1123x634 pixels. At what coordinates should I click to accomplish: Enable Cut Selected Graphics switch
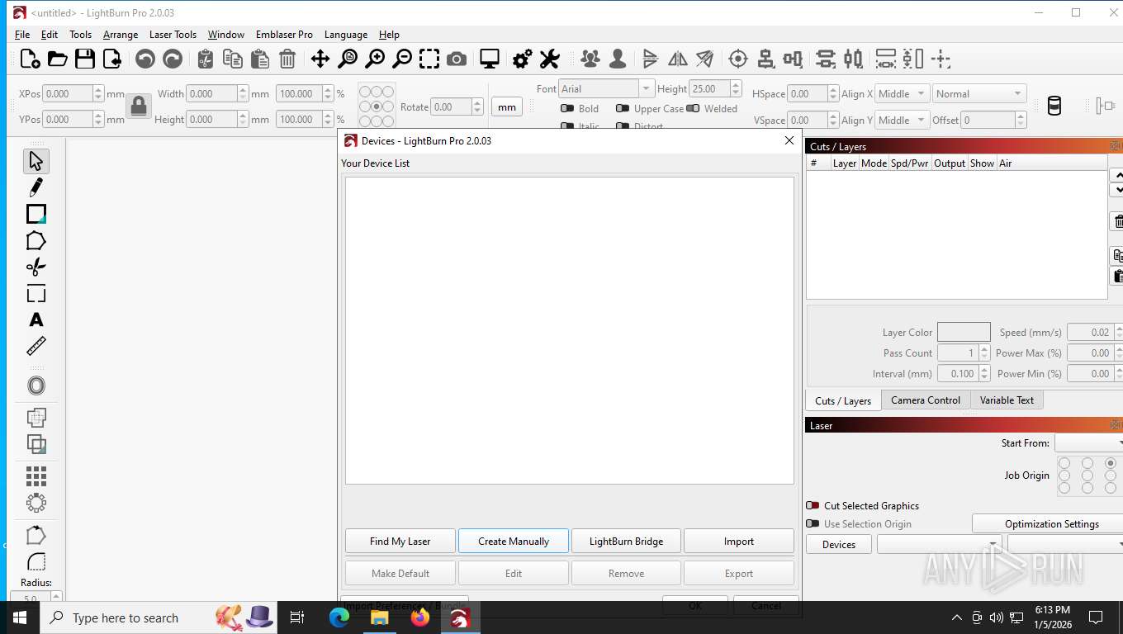(813, 505)
